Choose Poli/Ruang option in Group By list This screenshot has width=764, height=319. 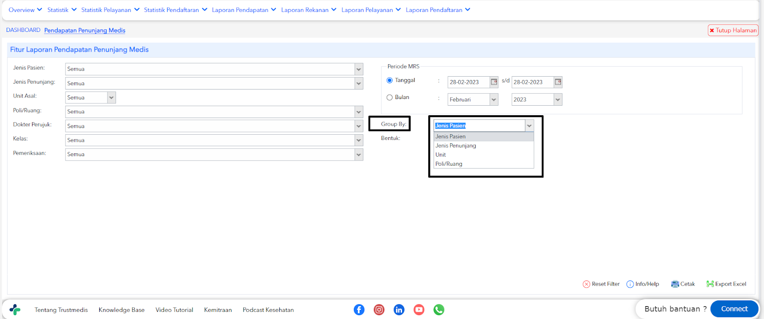(483, 164)
